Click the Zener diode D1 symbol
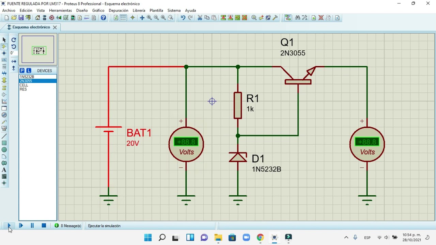436x245 pixels. click(x=238, y=157)
